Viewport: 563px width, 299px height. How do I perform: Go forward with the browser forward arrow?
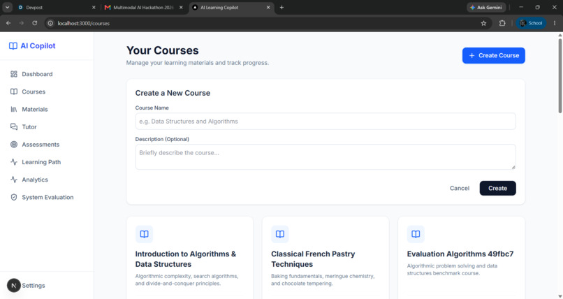pos(22,23)
